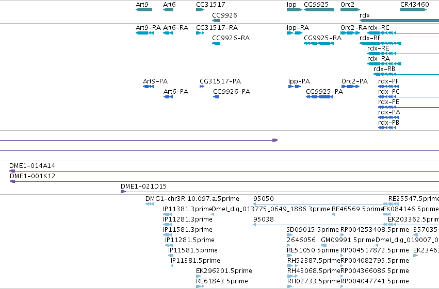Select the CG9926-RA transcript

pos(216,43)
